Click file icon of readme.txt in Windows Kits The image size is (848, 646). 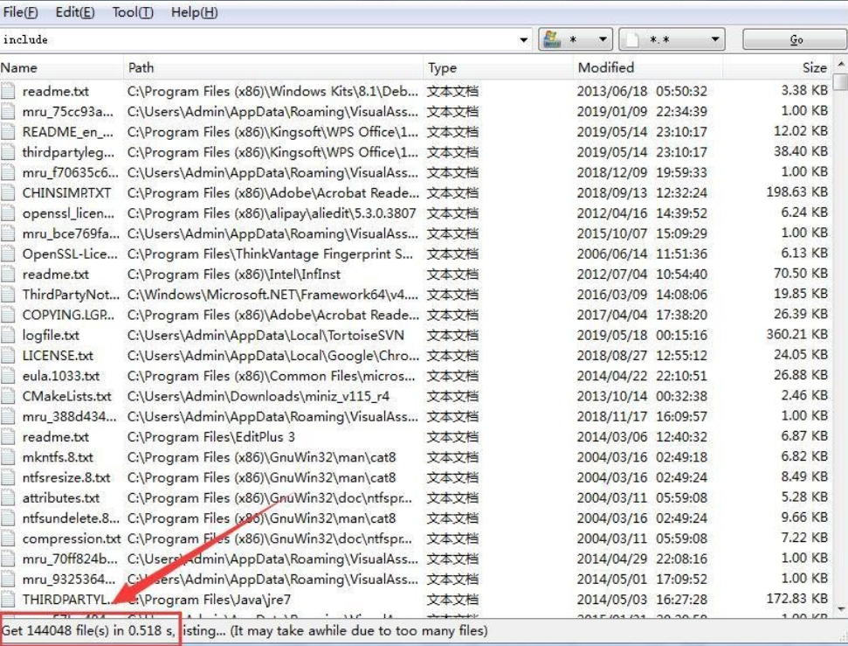pyautogui.click(x=8, y=91)
